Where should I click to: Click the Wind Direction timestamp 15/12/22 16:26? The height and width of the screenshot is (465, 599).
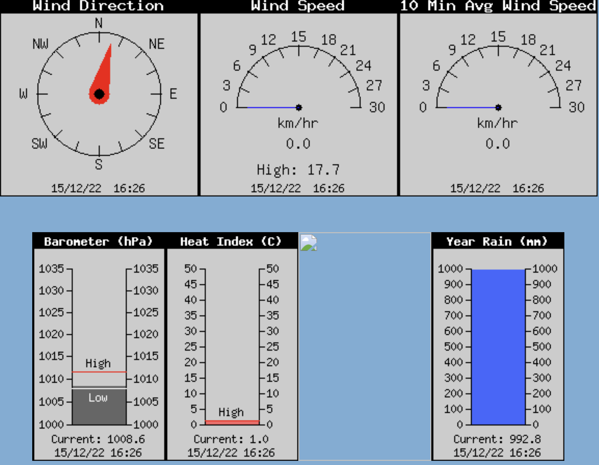(98, 188)
